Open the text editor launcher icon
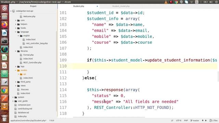This screenshot has height=123, width=219. pyautogui.click(x=4, y=82)
